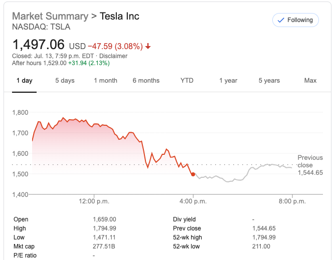Open the Market Summary link
The image size is (334, 260).
[50, 16]
